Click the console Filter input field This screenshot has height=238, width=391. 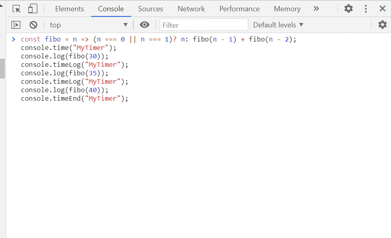pyautogui.click(x=204, y=25)
